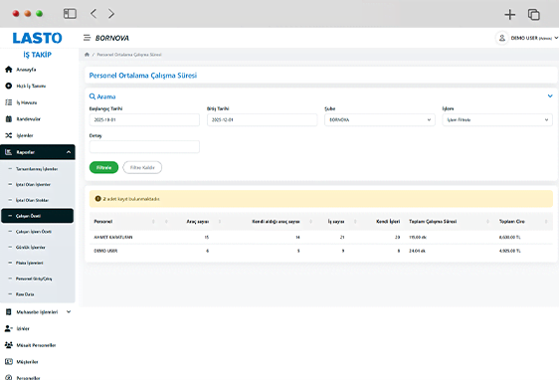Click the Detay input field
Image resolution: width=559 pixels, height=380 pixels.
144,147
